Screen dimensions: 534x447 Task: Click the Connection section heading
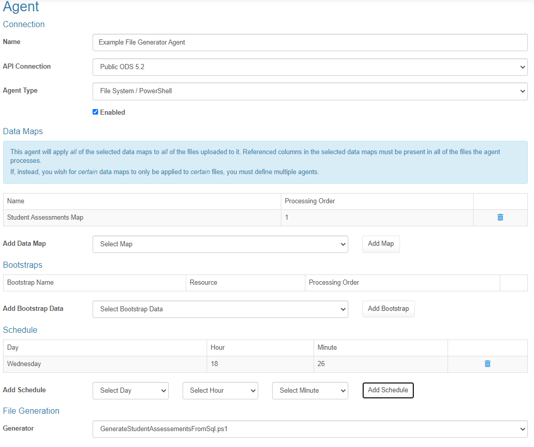[24, 24]
